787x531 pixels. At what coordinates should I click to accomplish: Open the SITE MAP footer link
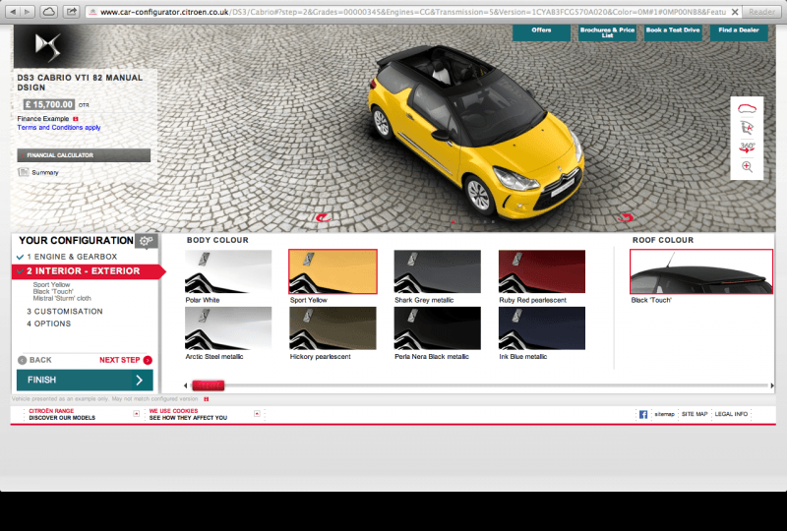pyautogui.click(x=695, y=414)
